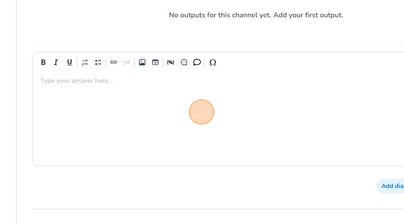Click the 'No outputs for this channel yet' message
The width and height of the screenshot is (404, 224).
click(x=256, y=15)
